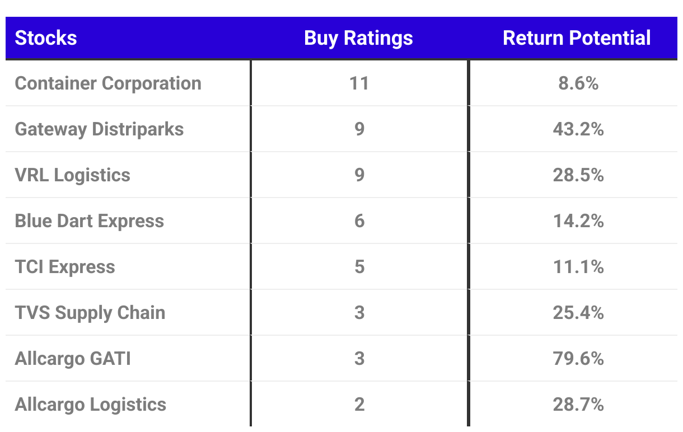The width and height of the screenshot is (683, 432).
Task: Click the 11 buy ratings cell
Action: pos(359,83)
